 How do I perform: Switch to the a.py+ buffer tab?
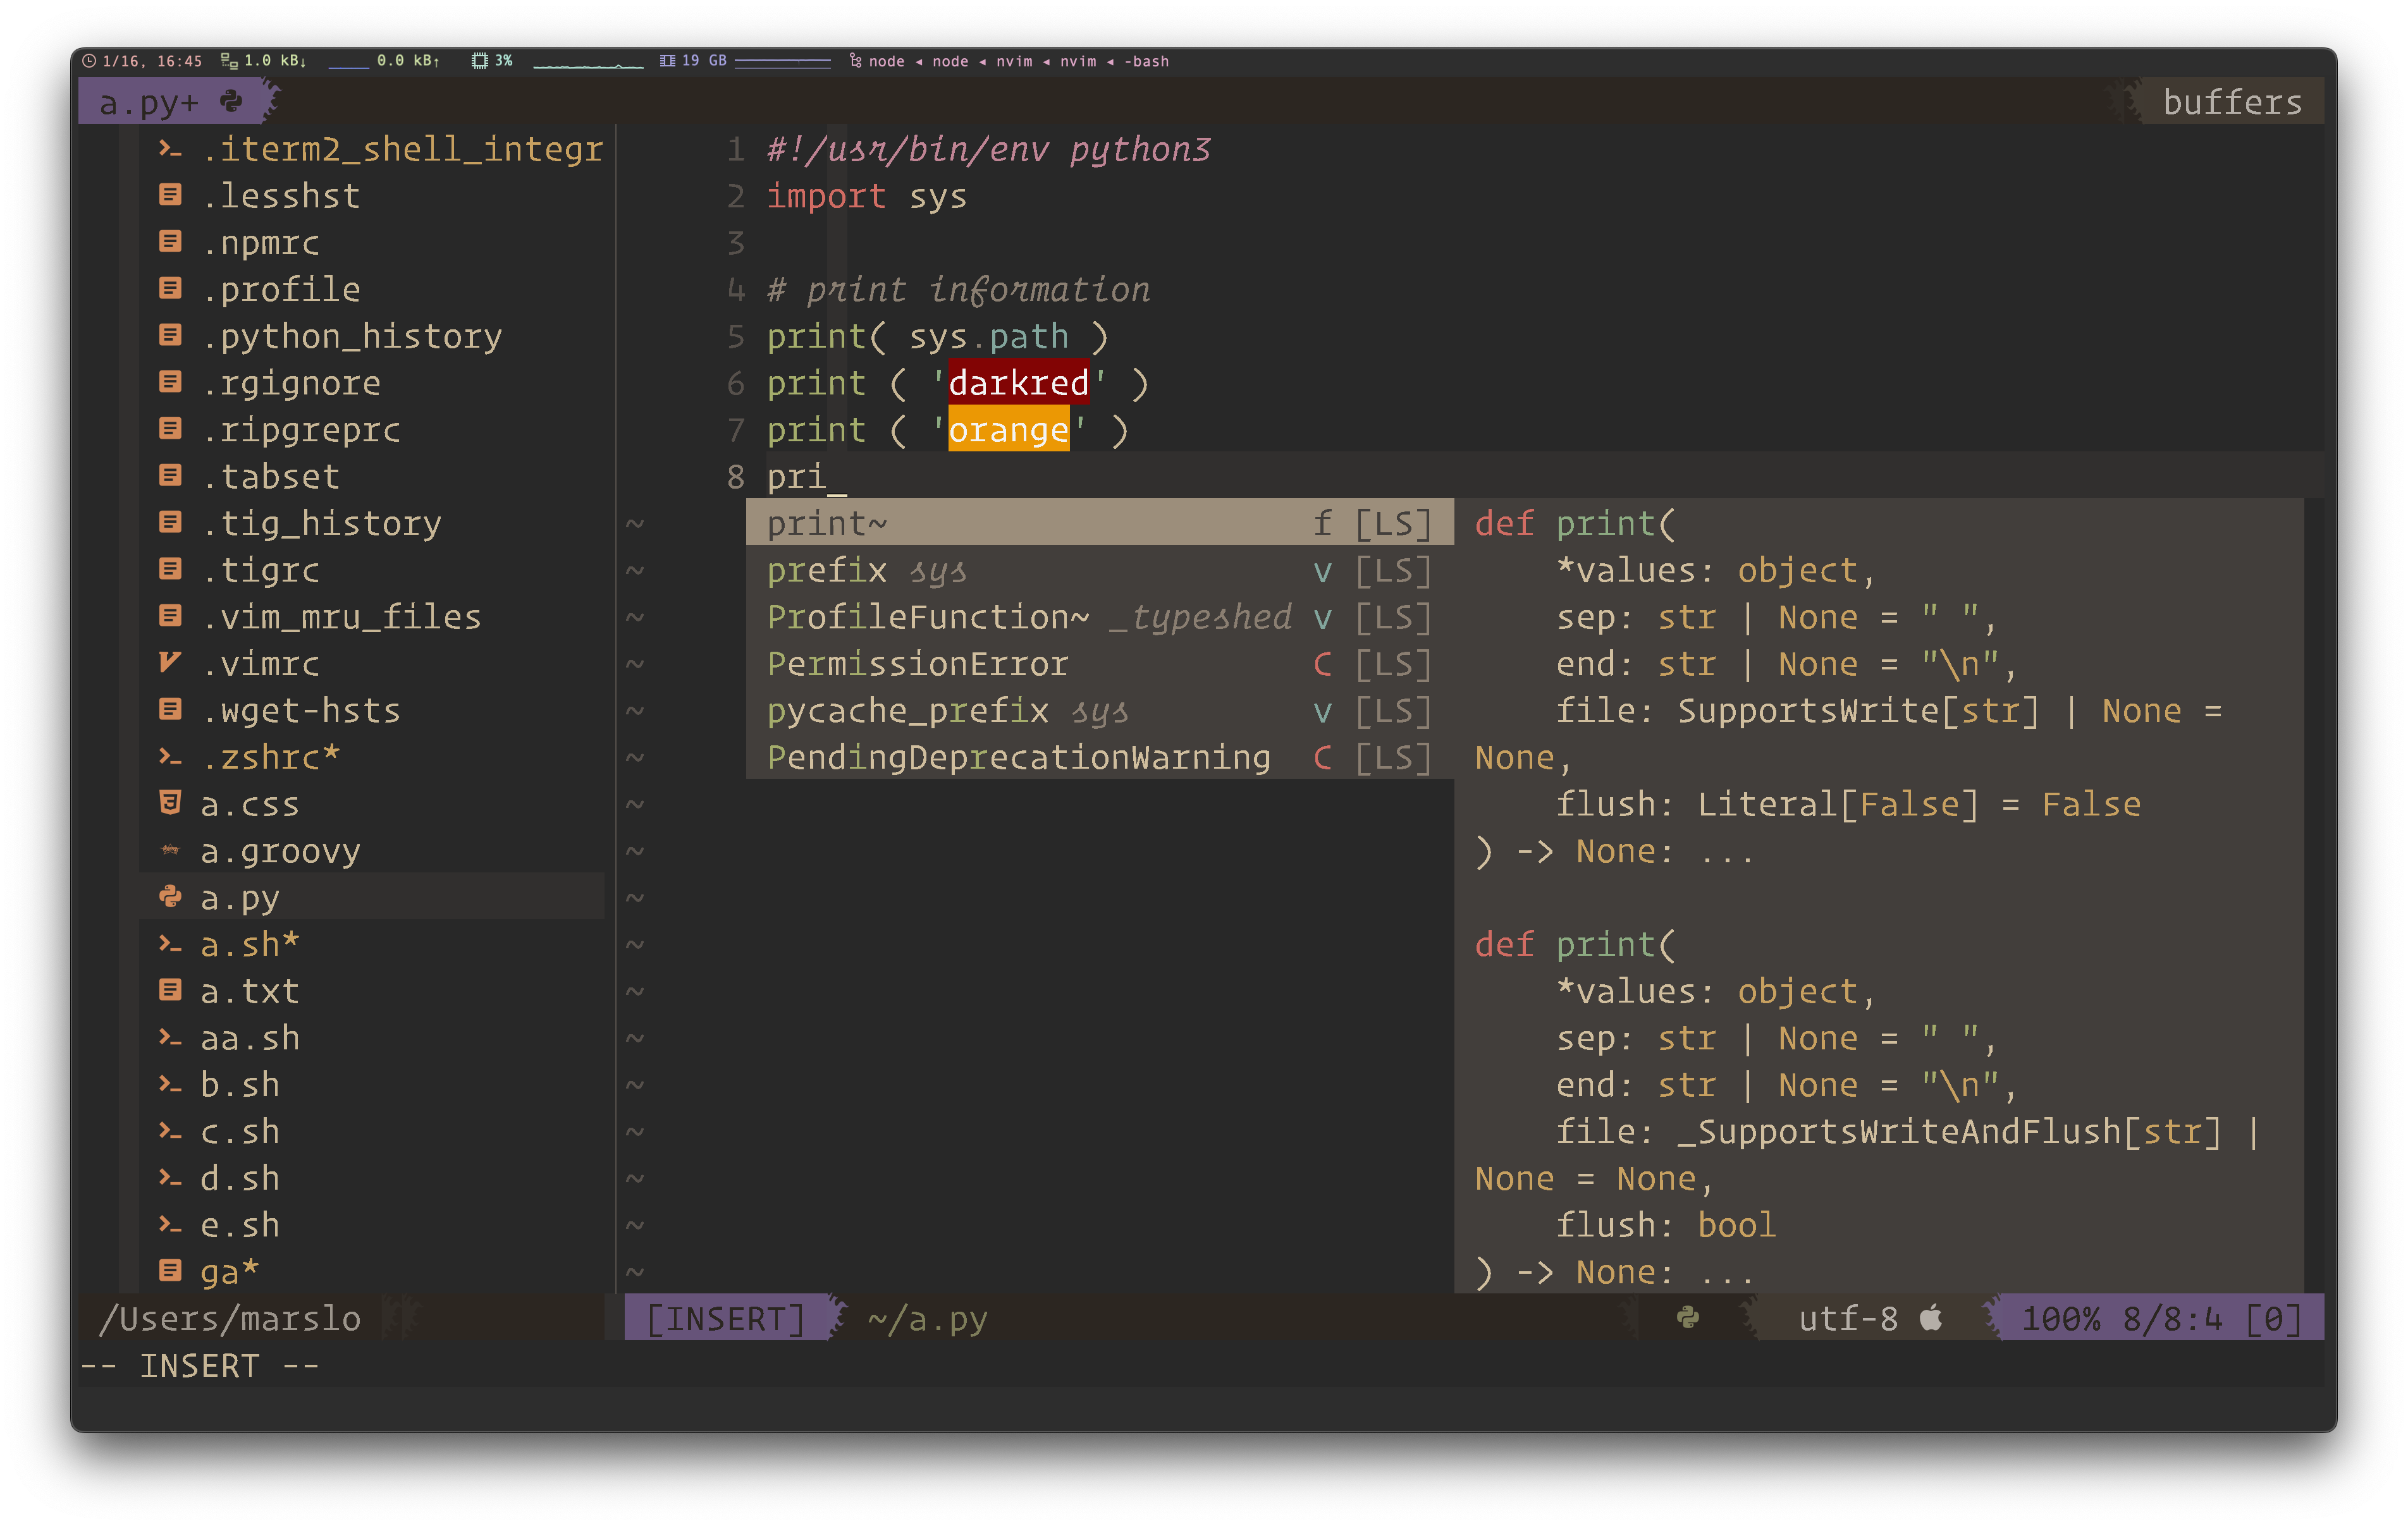(x=150, y=102)
